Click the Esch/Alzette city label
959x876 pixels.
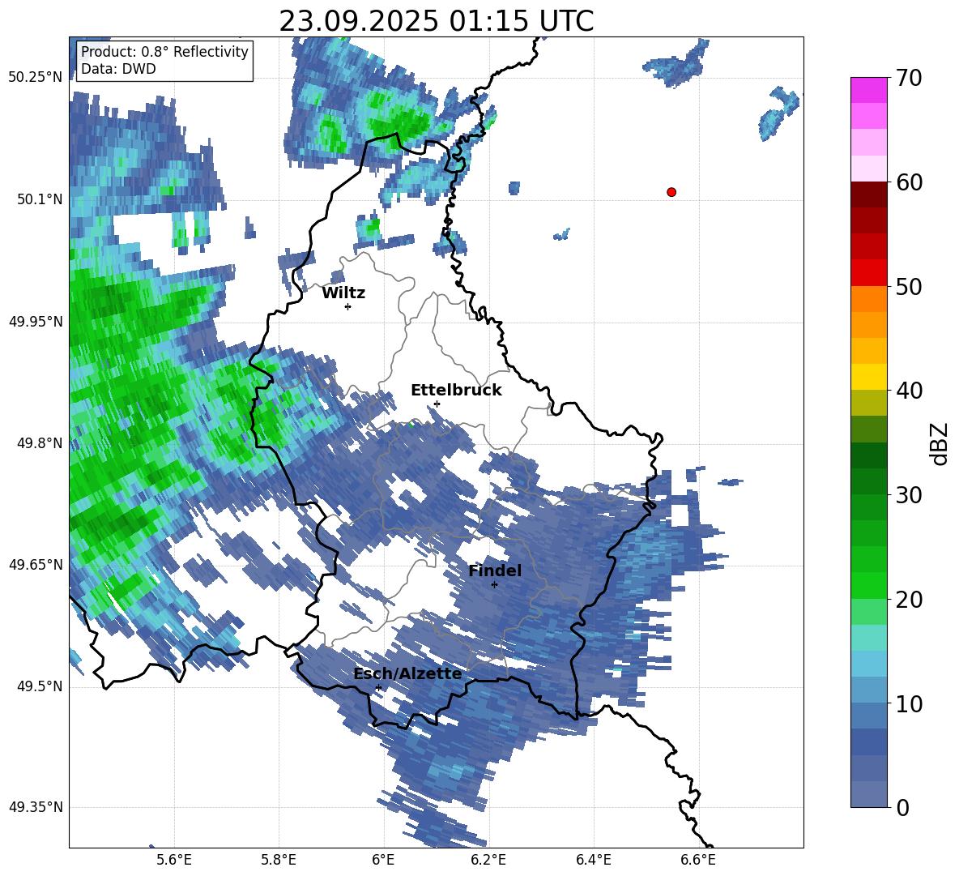coord(407,674)
